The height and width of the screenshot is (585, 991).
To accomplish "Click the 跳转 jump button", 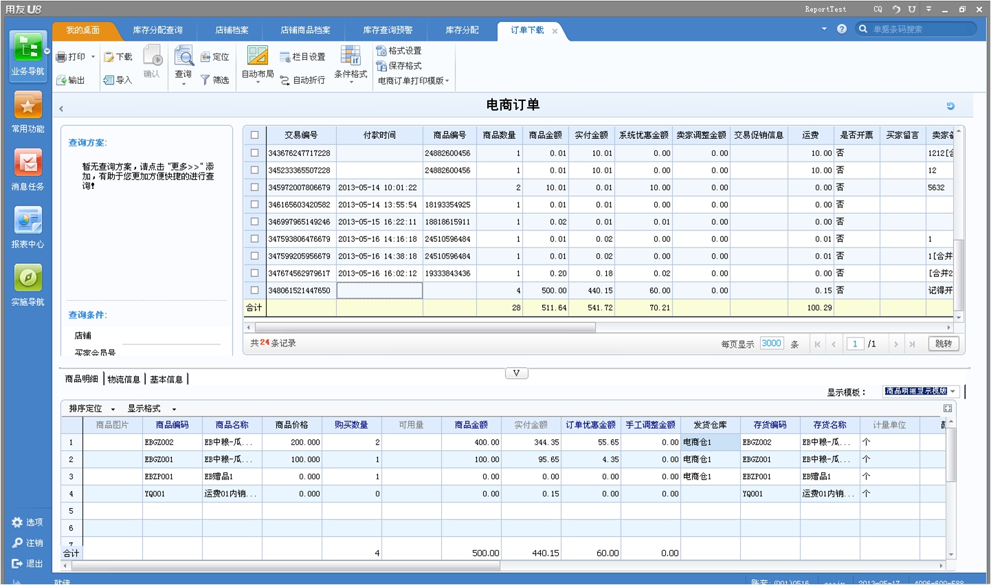I will (x=943, y=344).
